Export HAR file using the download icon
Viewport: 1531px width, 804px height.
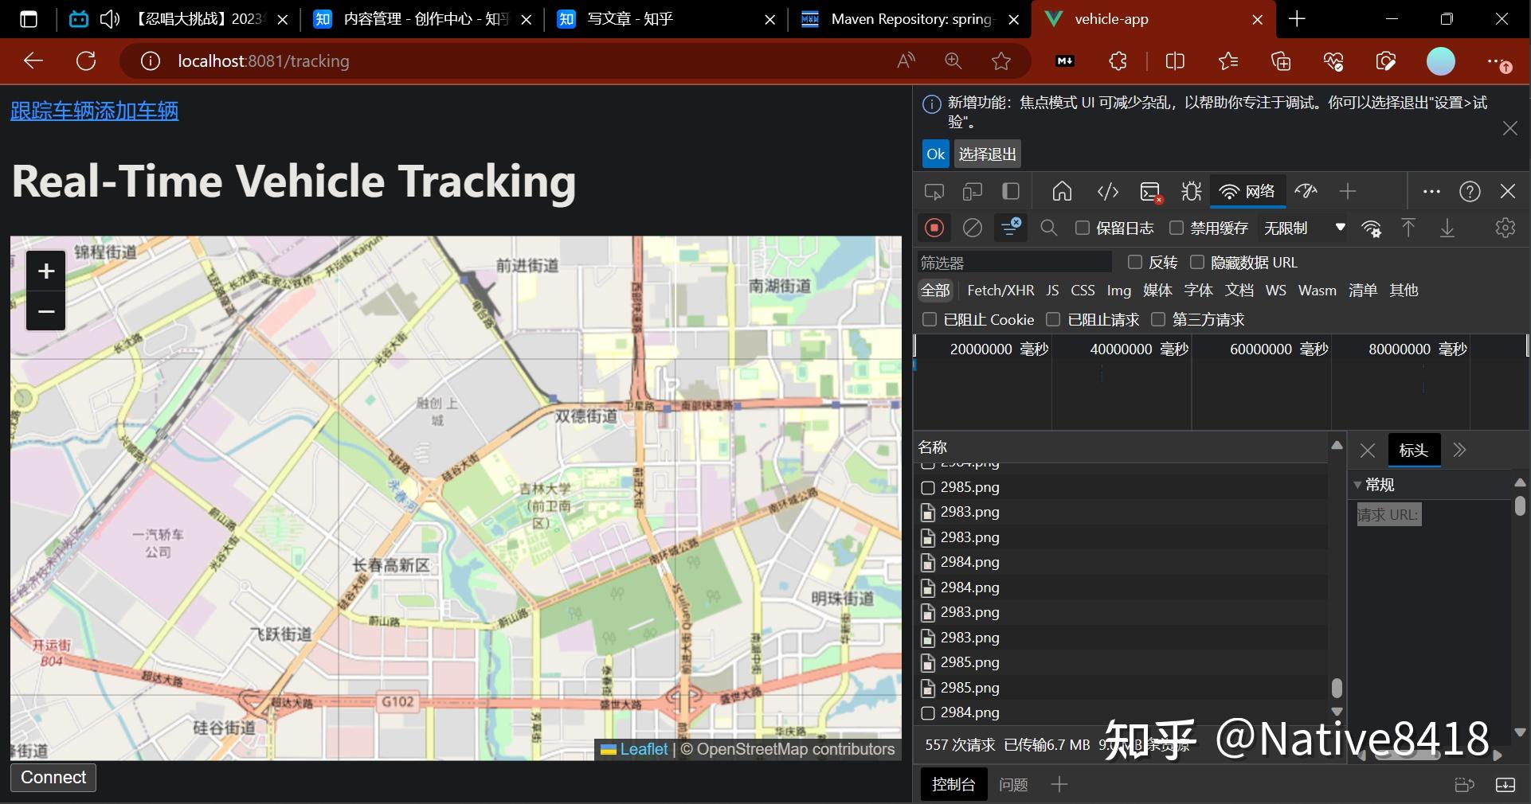coord(1447,228)
